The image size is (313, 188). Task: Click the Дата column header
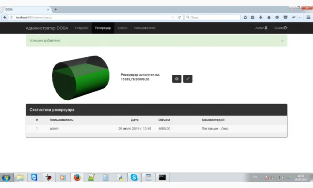click(135, 120)
